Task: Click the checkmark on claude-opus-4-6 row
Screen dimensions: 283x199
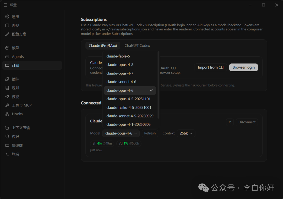Action: (152, 90)
